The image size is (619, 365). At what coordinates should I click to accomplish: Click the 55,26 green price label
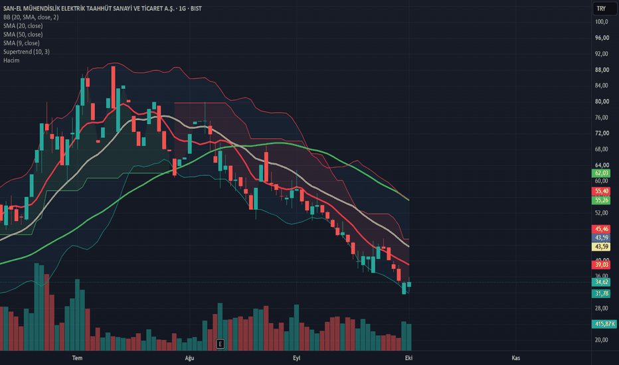pyautogui.click(x=601, y=200)
